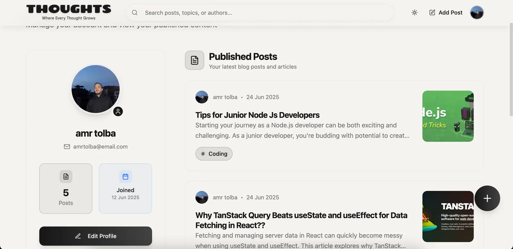The width and height of the screenshot is (513, 249).
Task: Click the floating plus add button
Action: pyautogui.click(x=487, y=198)
